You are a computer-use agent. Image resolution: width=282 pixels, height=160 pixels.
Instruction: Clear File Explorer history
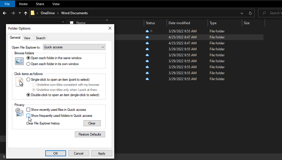[x=92, y=123]
